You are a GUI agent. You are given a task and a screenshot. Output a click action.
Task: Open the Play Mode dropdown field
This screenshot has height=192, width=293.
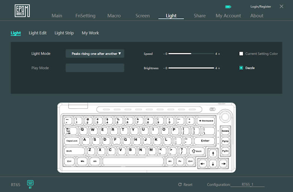(95, 68)
